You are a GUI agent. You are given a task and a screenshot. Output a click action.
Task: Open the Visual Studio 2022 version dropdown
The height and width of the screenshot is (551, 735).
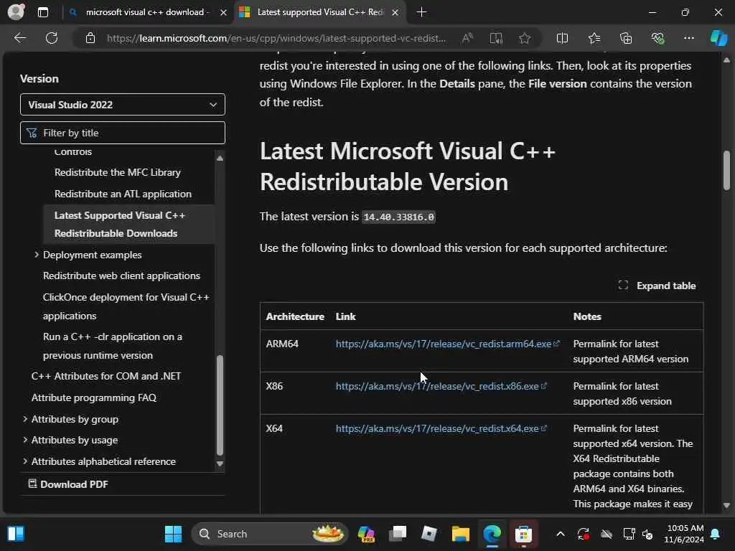[x=122, y=105]
